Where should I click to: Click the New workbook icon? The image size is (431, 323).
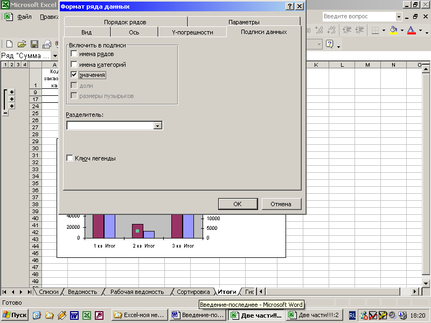point(9,44)
